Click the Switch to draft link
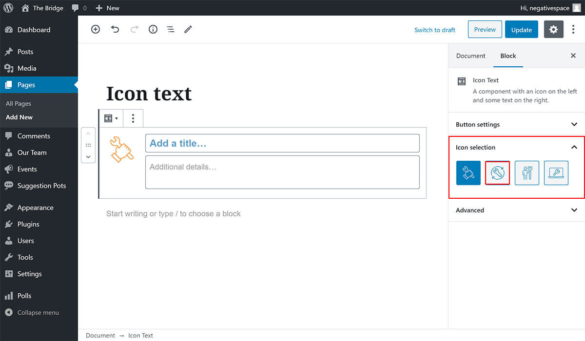585x341 pixels. (434, 30)
